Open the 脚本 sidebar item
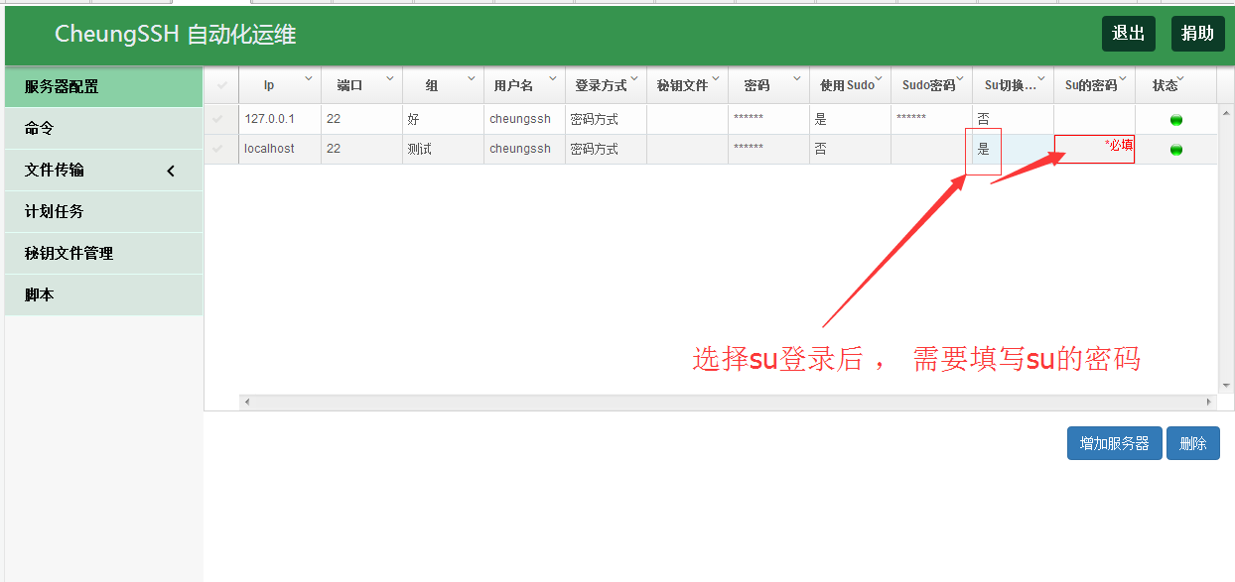This screenshot has height=582, width=1235. (x=104, y=294)
